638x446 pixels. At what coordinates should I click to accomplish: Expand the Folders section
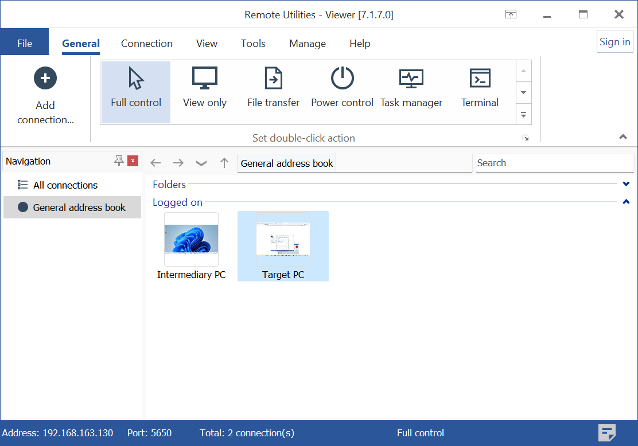point(626,184)
